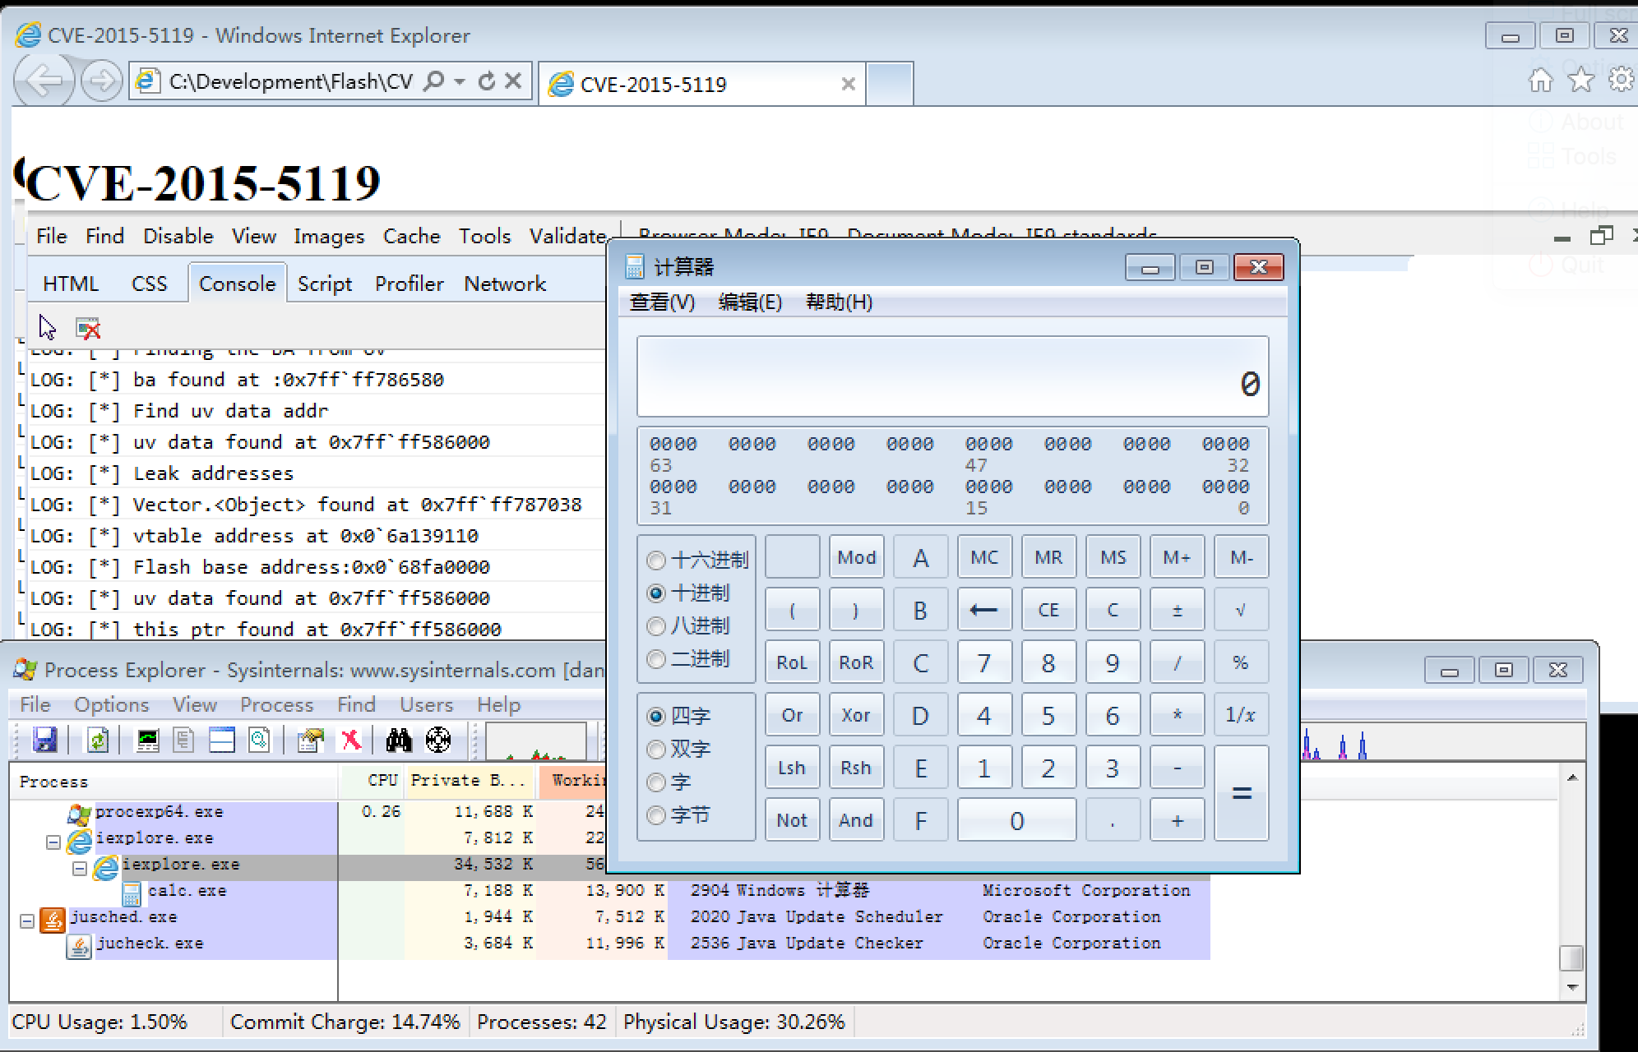Click the Internet Explorer Back arrow
The height and width of the screenshot is (1052, 1638).
44,81
